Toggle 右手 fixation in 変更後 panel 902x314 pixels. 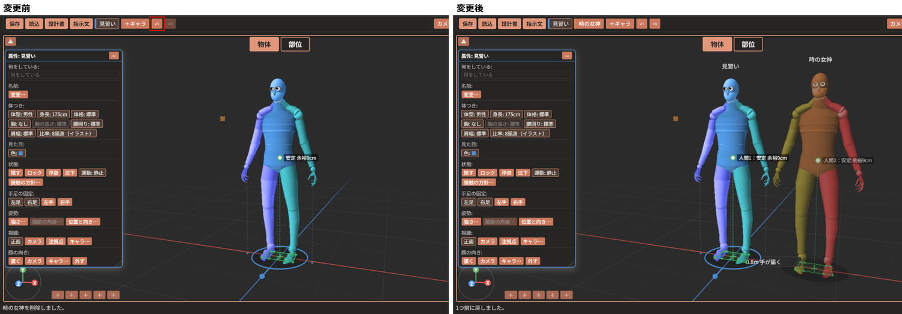click(x=517, y=202)
